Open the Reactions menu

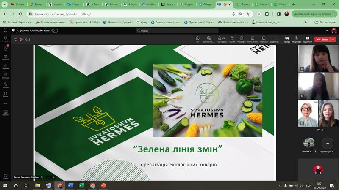click(x=241, y=39)
